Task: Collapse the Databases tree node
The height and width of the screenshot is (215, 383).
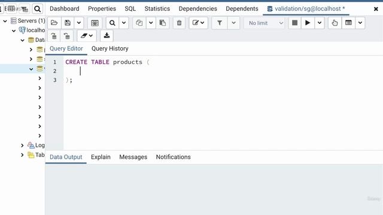Action: [23, 40]
